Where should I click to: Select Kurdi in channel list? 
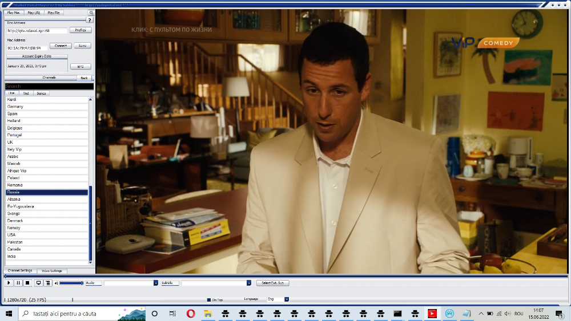47,100
